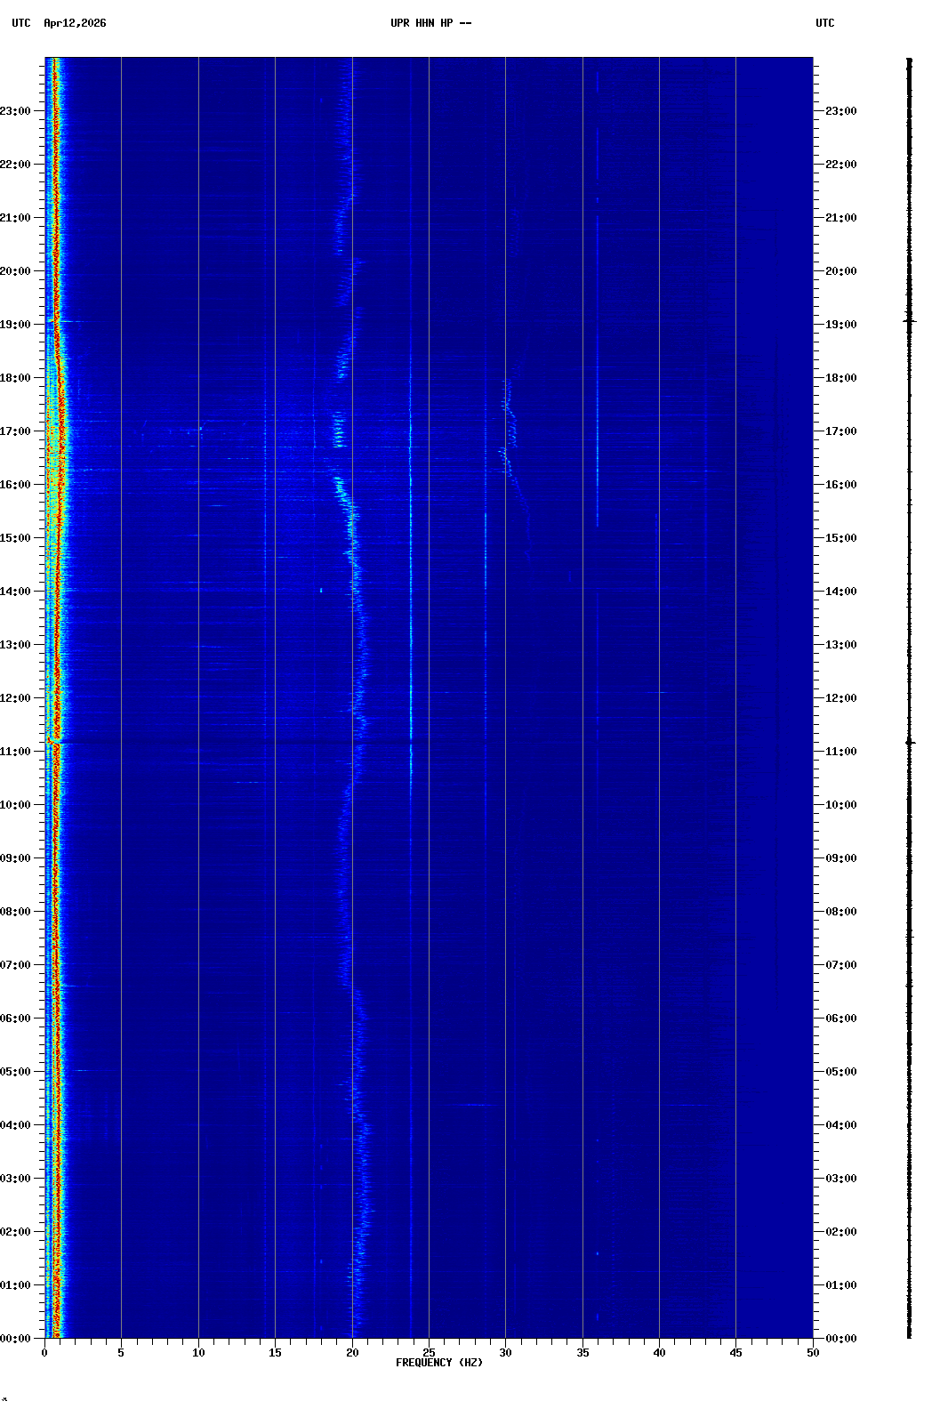Click the 16:00 label on left axis
948x1409 pixels.
coord(16,485)
